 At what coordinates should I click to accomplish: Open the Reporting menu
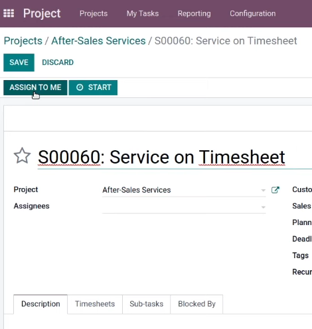pyautogui.click(x=195, y=13)
